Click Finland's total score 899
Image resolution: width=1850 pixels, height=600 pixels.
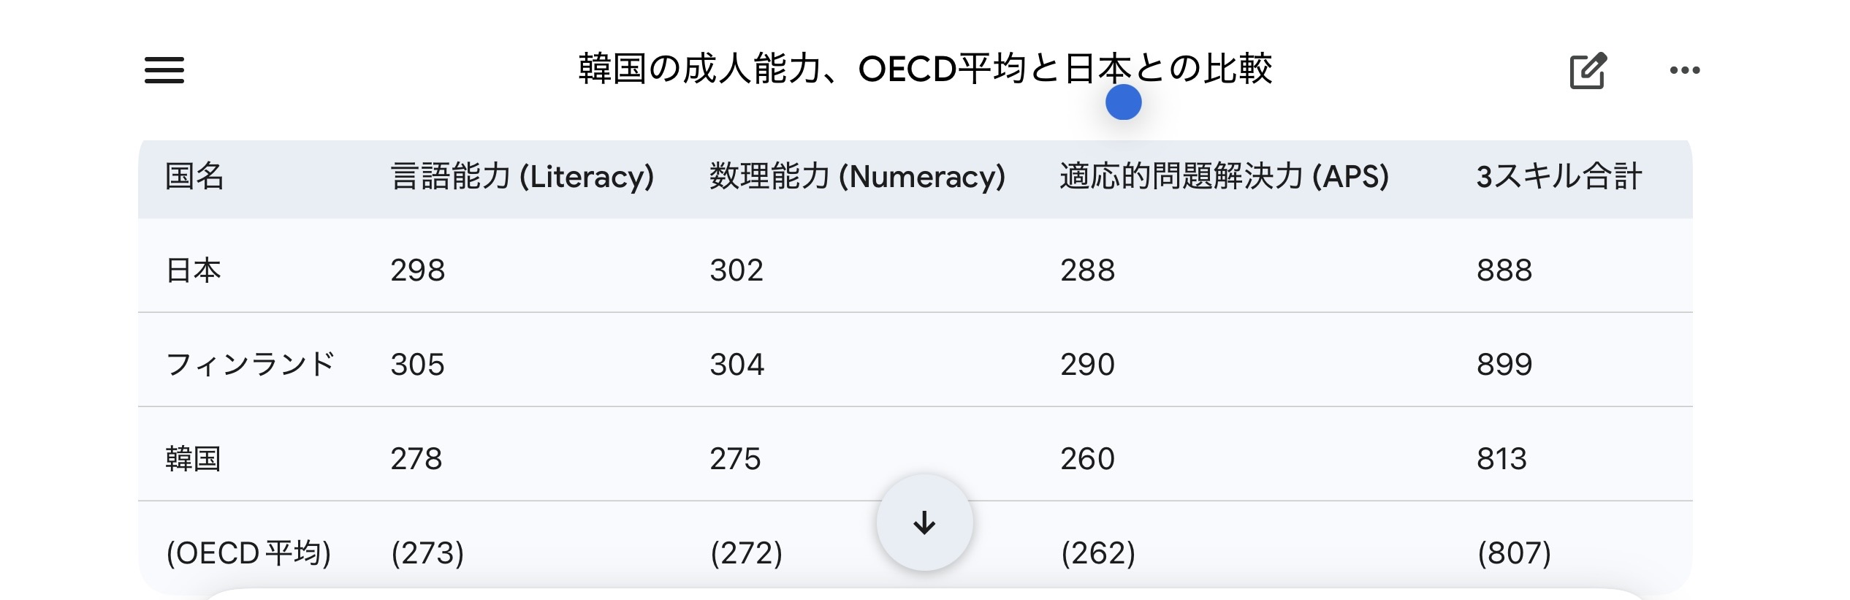coord(1504,364)
